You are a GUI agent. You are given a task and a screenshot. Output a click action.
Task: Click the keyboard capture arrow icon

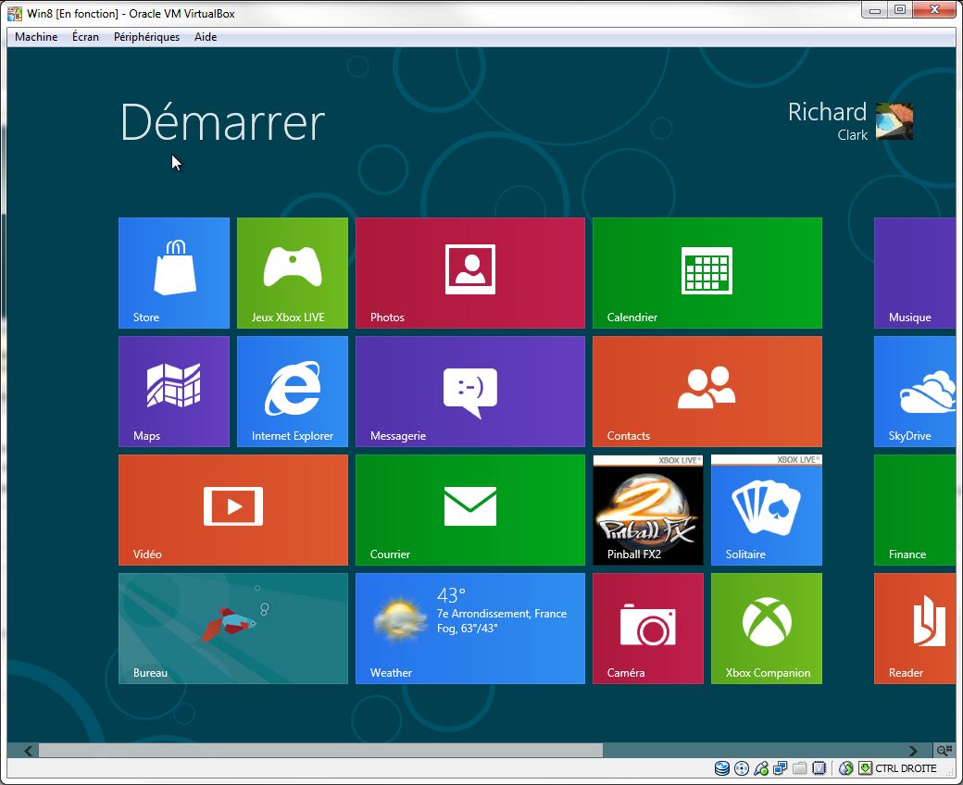click(866, 768)
